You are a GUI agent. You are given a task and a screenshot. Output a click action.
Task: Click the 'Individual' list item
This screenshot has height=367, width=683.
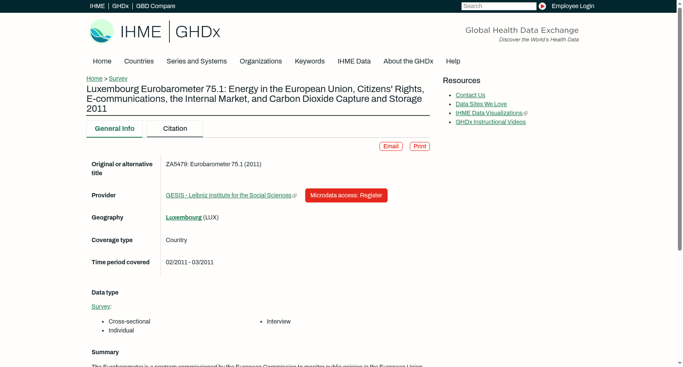(x=121, y=330)
